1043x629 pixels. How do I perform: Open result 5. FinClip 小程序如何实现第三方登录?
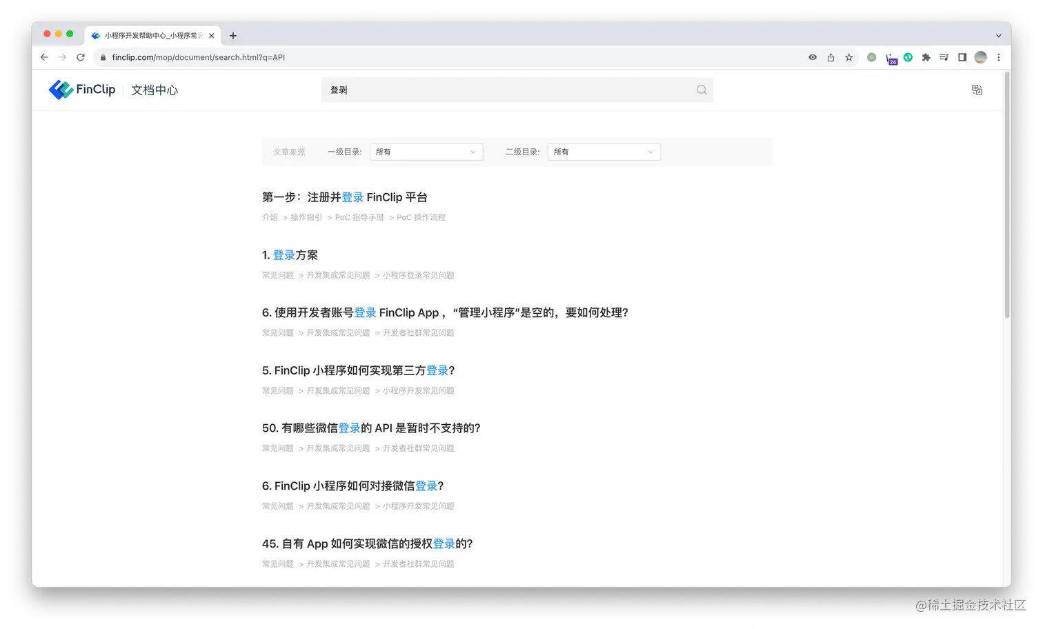click(x=358, y=370)
